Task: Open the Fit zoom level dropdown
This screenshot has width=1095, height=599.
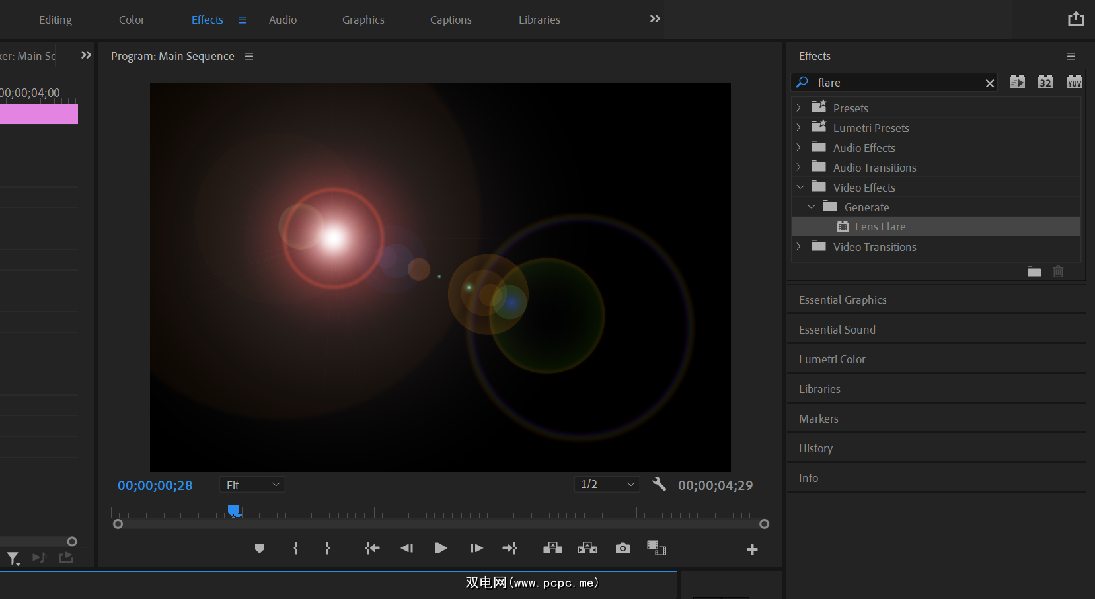Action: click(252, 485)
